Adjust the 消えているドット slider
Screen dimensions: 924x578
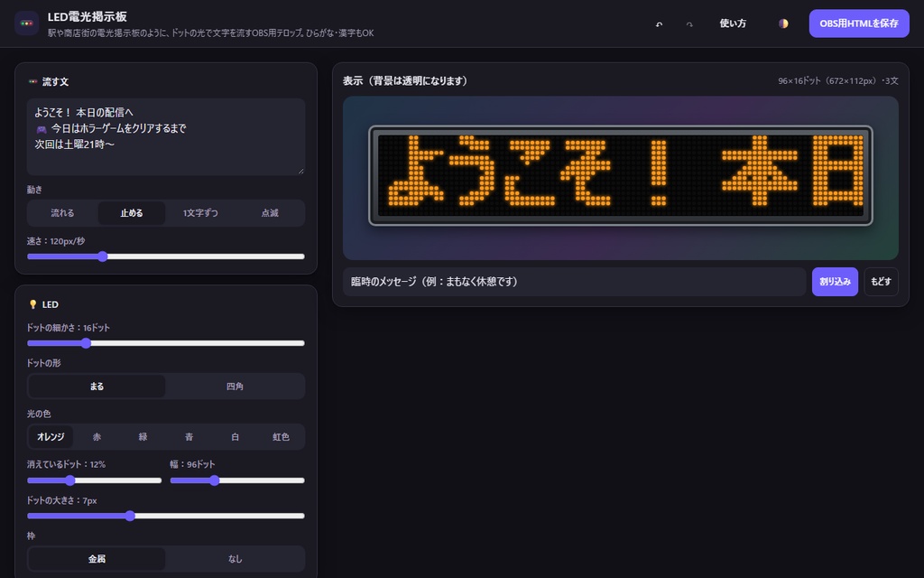(94, 480)
